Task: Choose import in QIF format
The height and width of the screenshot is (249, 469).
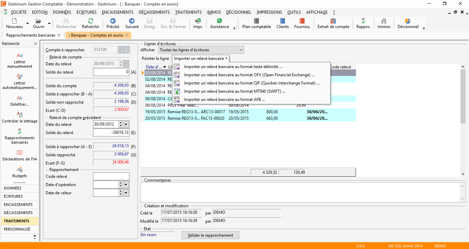Action: coord(251,83)
